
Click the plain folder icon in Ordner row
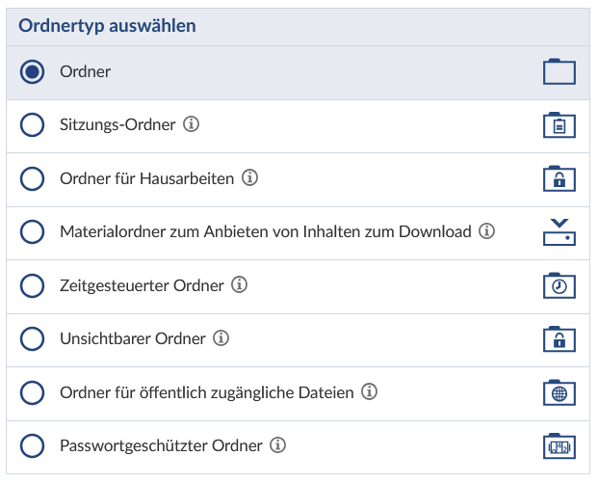point(559,72)
